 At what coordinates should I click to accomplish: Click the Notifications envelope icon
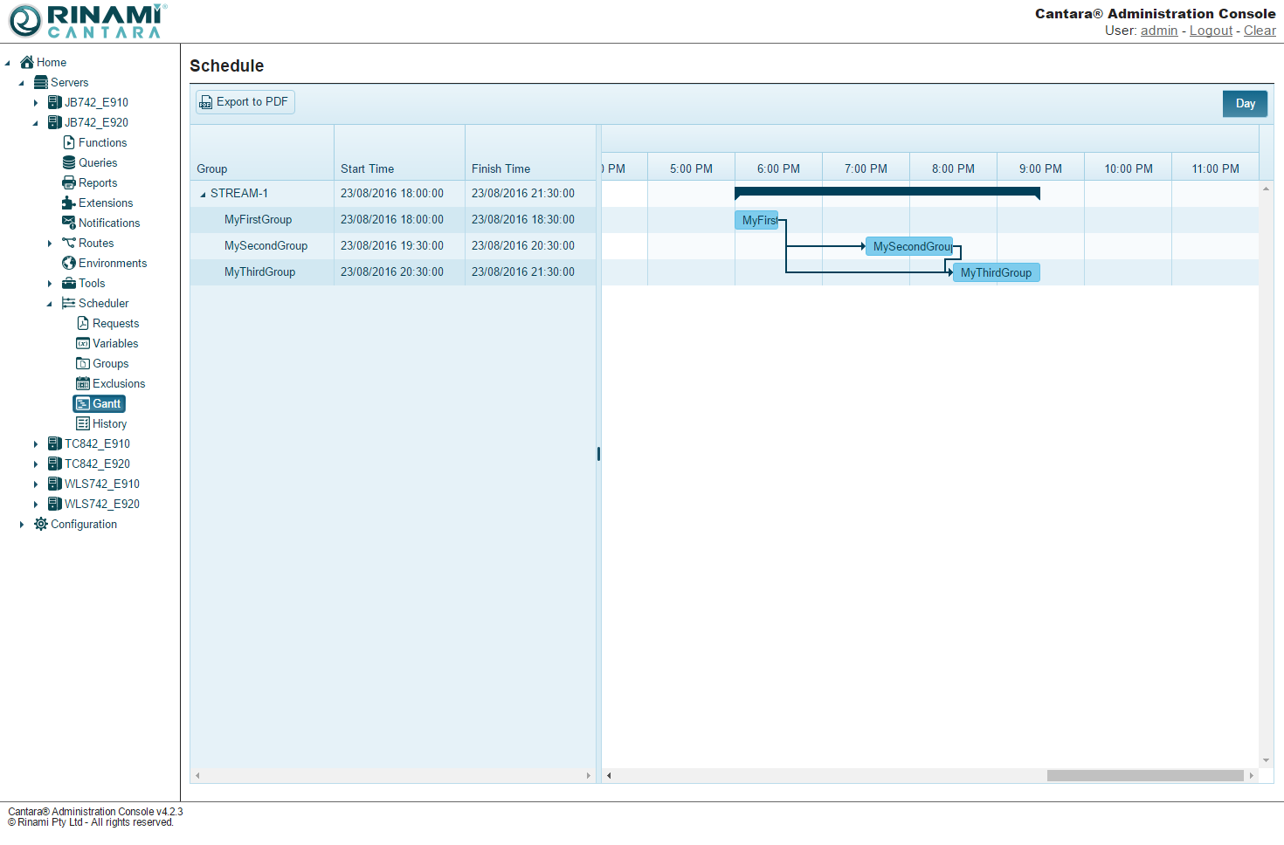click(69, 223)
